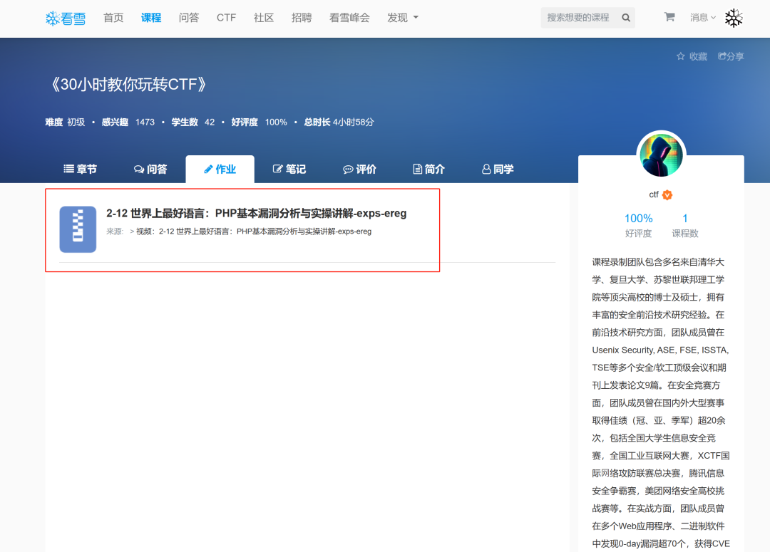Open the user snowflake avatar
This screenshot has width=770, height=552.
[x=734, y=18]
